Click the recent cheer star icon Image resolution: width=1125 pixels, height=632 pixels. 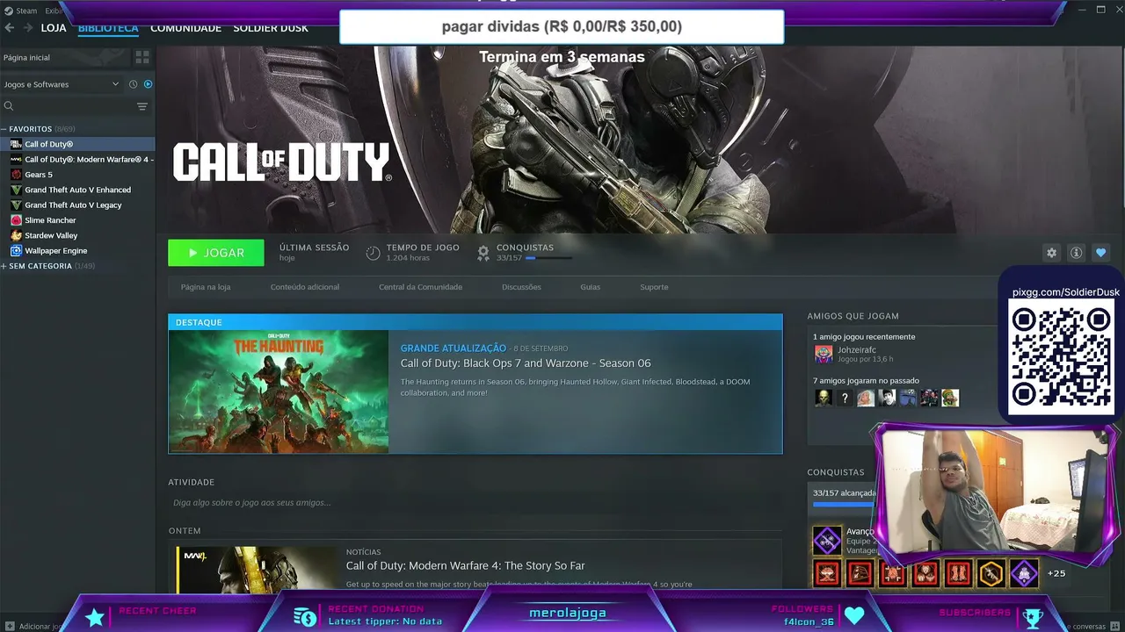(x=95, y=618)
